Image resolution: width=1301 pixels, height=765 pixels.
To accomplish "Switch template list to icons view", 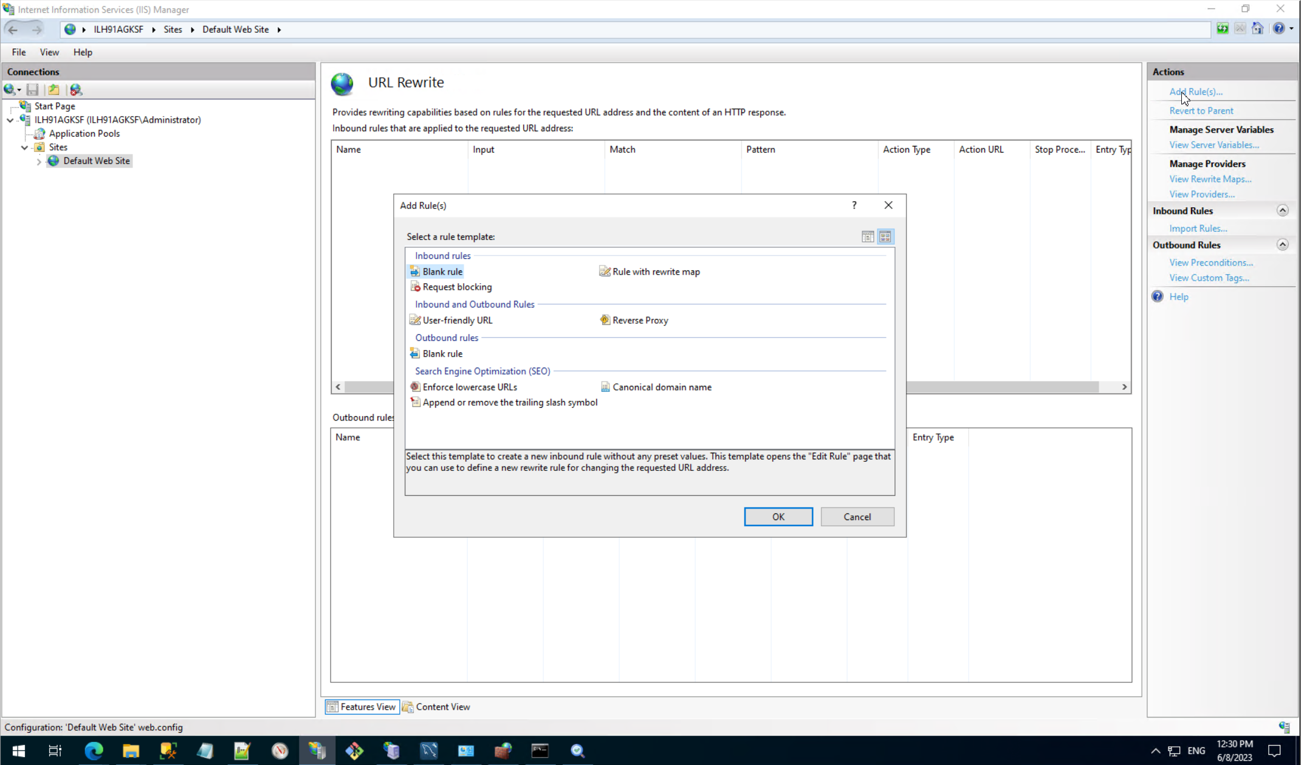I will point(885,237).
